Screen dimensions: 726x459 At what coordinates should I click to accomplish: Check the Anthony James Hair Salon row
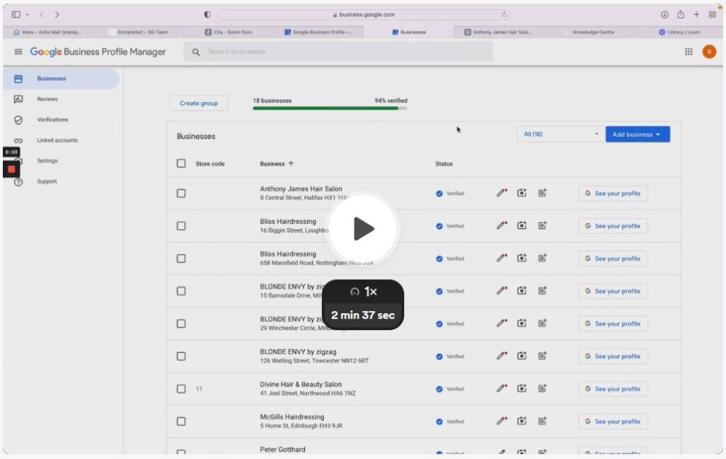pos(181,193)
